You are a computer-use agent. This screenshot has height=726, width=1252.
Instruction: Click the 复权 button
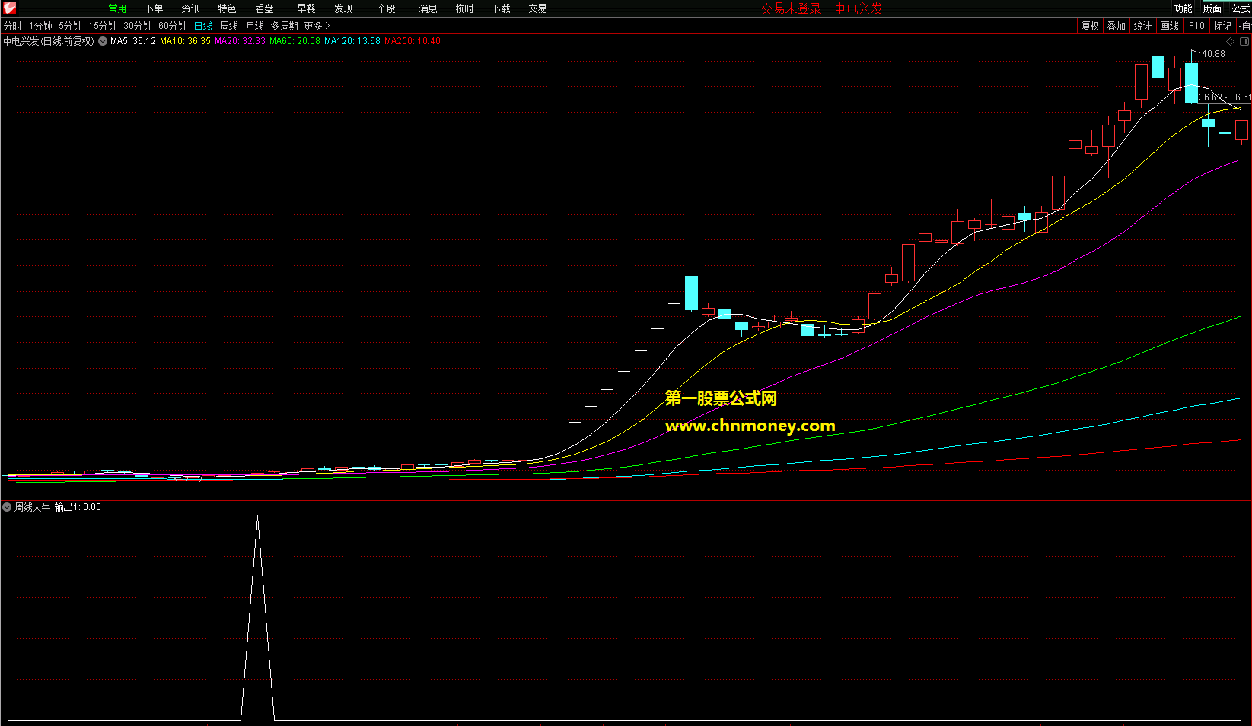[x=1090, y=26]
